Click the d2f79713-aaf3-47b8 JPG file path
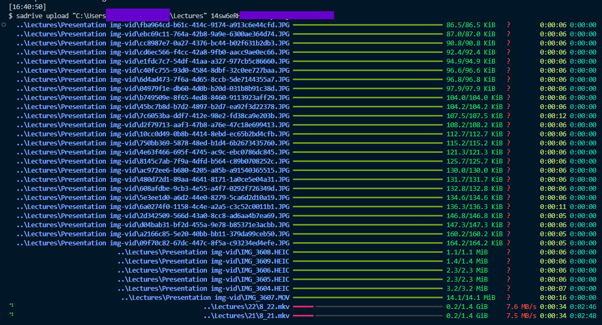Screen dimensions: 602x325 (x=153, y=125)
